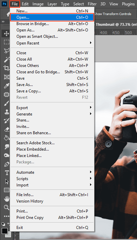
Task: Expand the Automate submenu
Action: click(x=52, y=172)
